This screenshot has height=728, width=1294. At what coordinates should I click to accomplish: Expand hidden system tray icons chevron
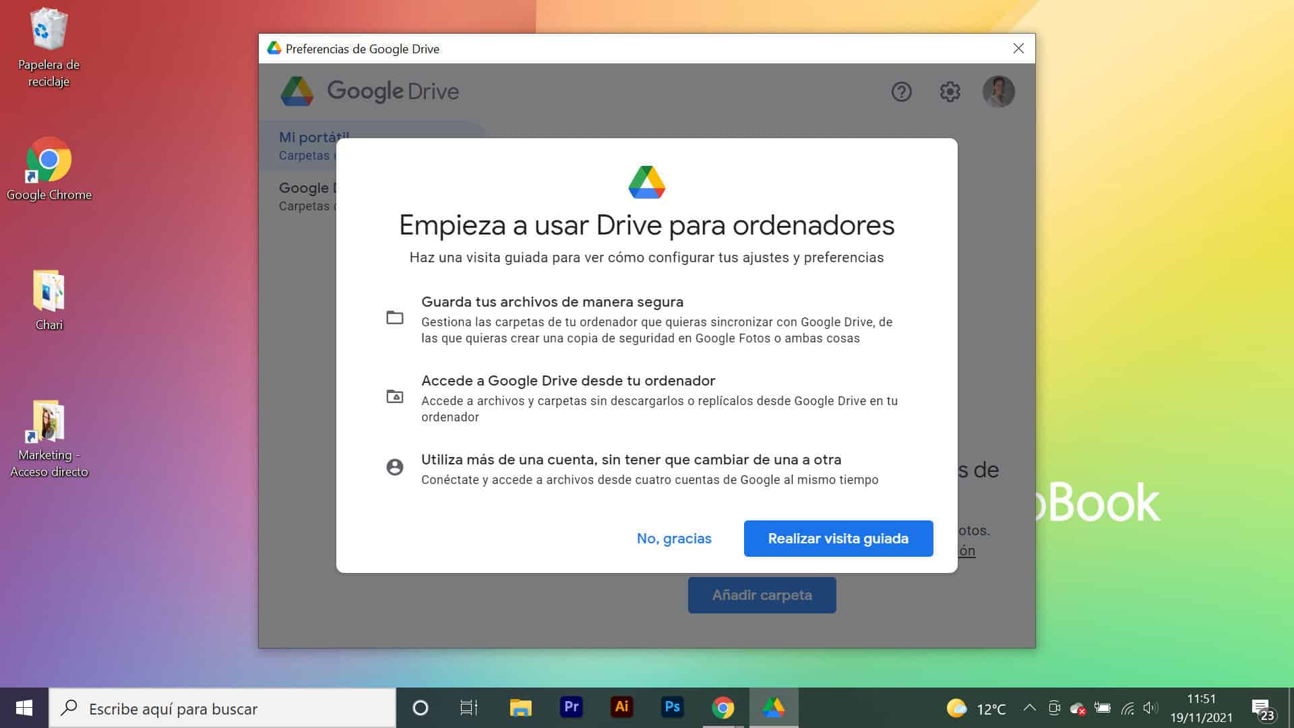click(x=1029, y=708)
